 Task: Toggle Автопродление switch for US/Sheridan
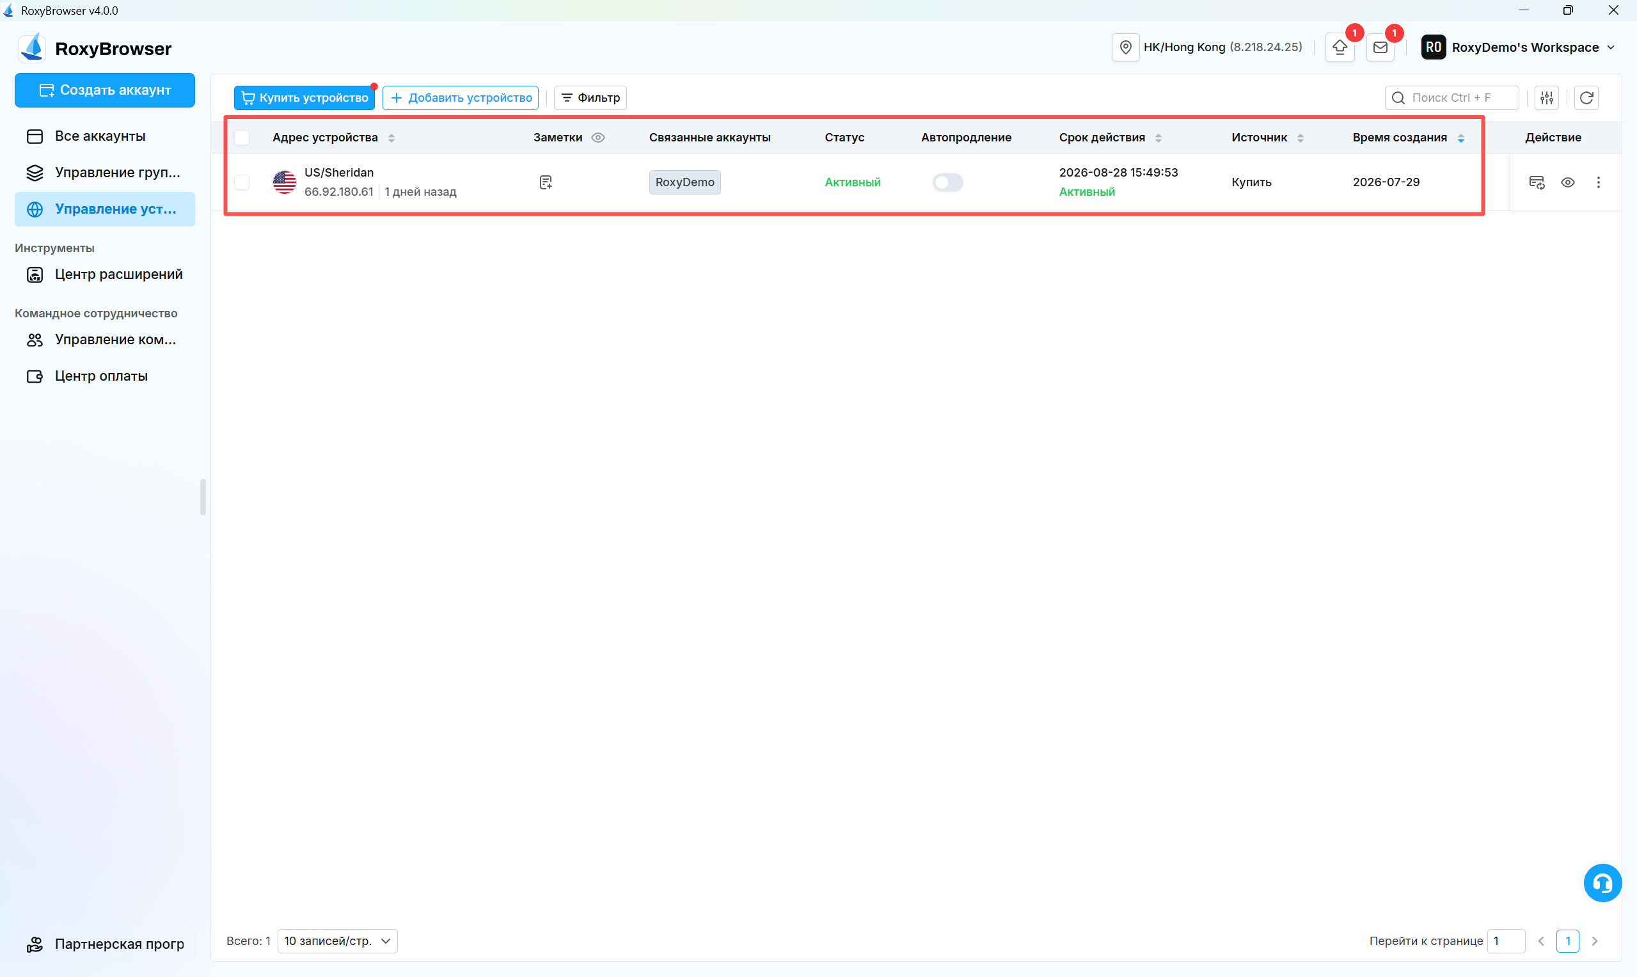(x=947, y=182)
